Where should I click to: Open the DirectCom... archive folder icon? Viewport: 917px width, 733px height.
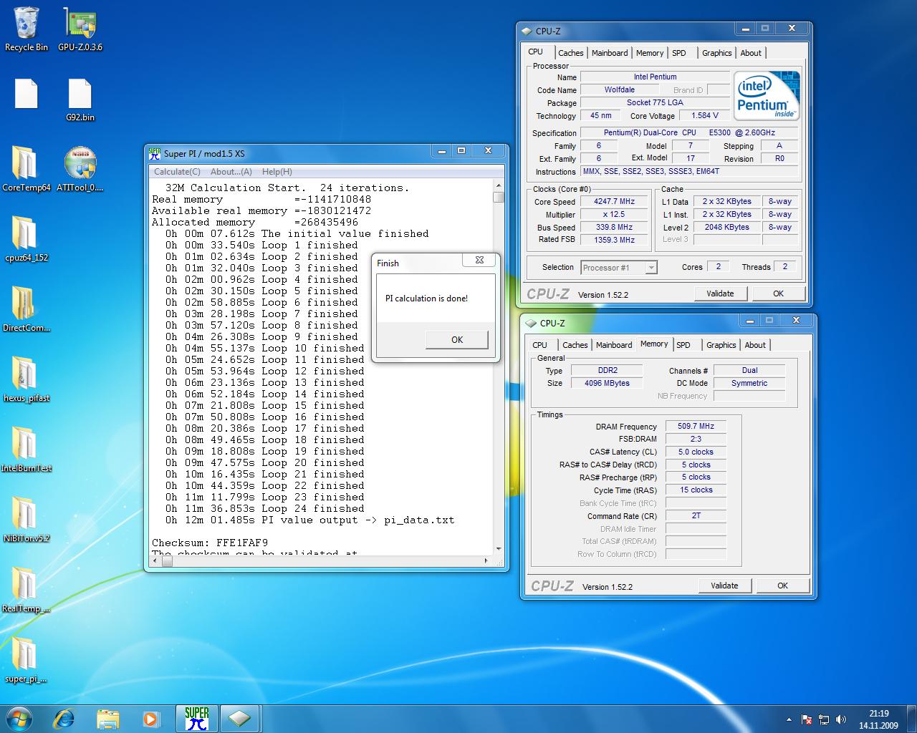tap(27, 309)
